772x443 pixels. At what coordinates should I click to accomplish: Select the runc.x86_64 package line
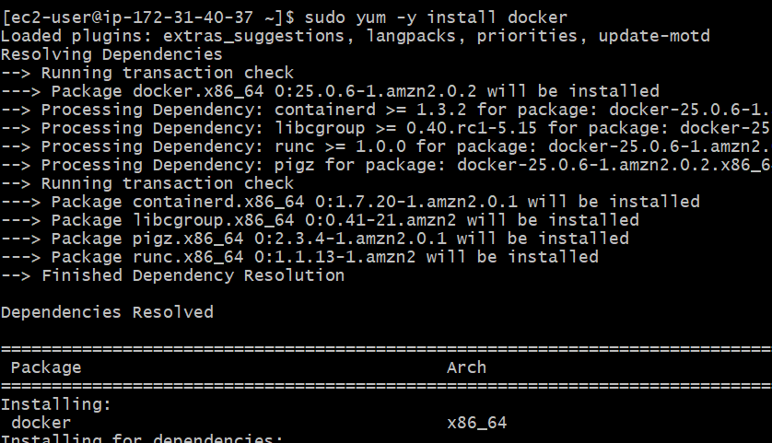tap(299, 257)
